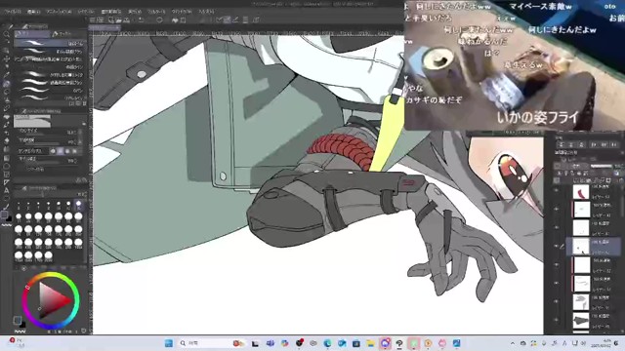Viewport: 625px width, 351px height.
Task: Adjust the layer opacity slider in the Layer panel
Action: point(602,166)
